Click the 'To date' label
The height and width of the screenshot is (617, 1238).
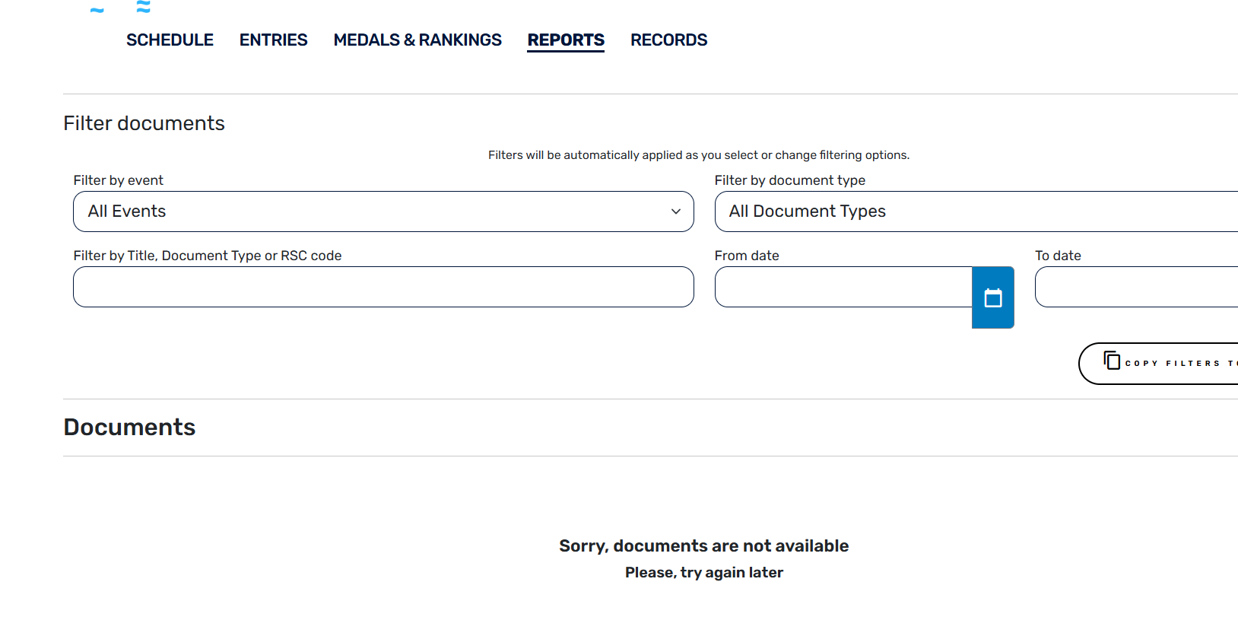pyautogui.click(x=1058, y=256)
